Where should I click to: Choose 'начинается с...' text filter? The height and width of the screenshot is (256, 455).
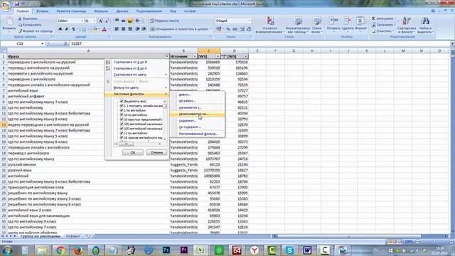click(x=197, y=107)
